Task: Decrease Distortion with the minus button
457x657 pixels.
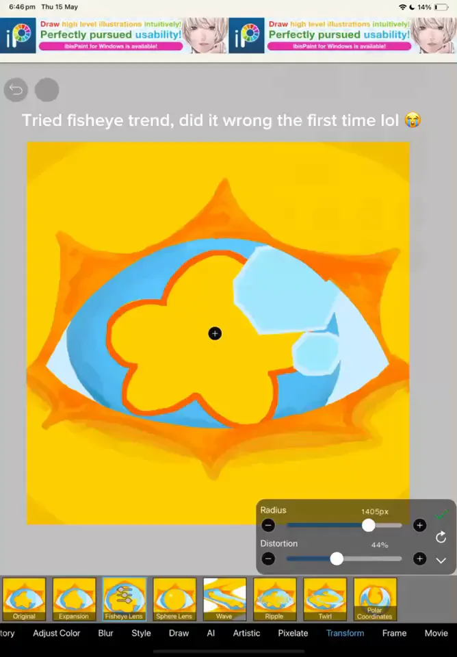Action: [x=268, y=558]
